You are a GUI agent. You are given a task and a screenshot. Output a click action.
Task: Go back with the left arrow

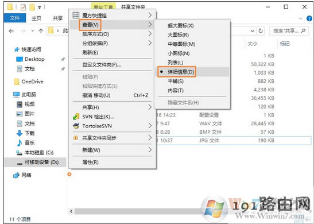click(x=11, y=31)
